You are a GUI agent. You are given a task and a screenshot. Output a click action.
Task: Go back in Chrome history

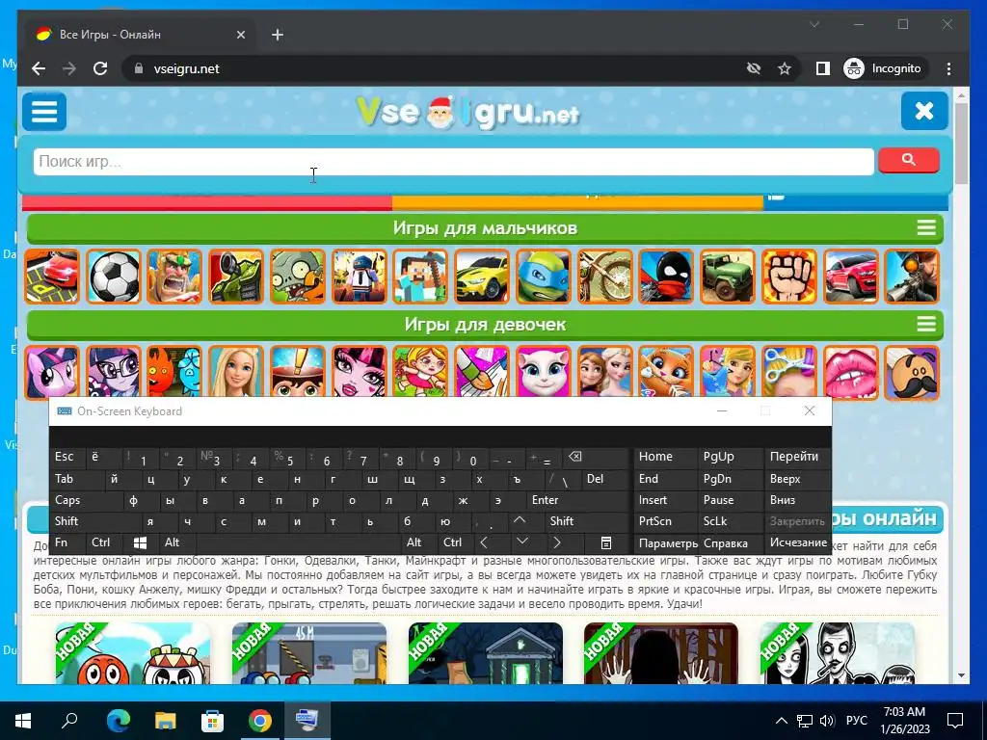click(x=39, y=68)
